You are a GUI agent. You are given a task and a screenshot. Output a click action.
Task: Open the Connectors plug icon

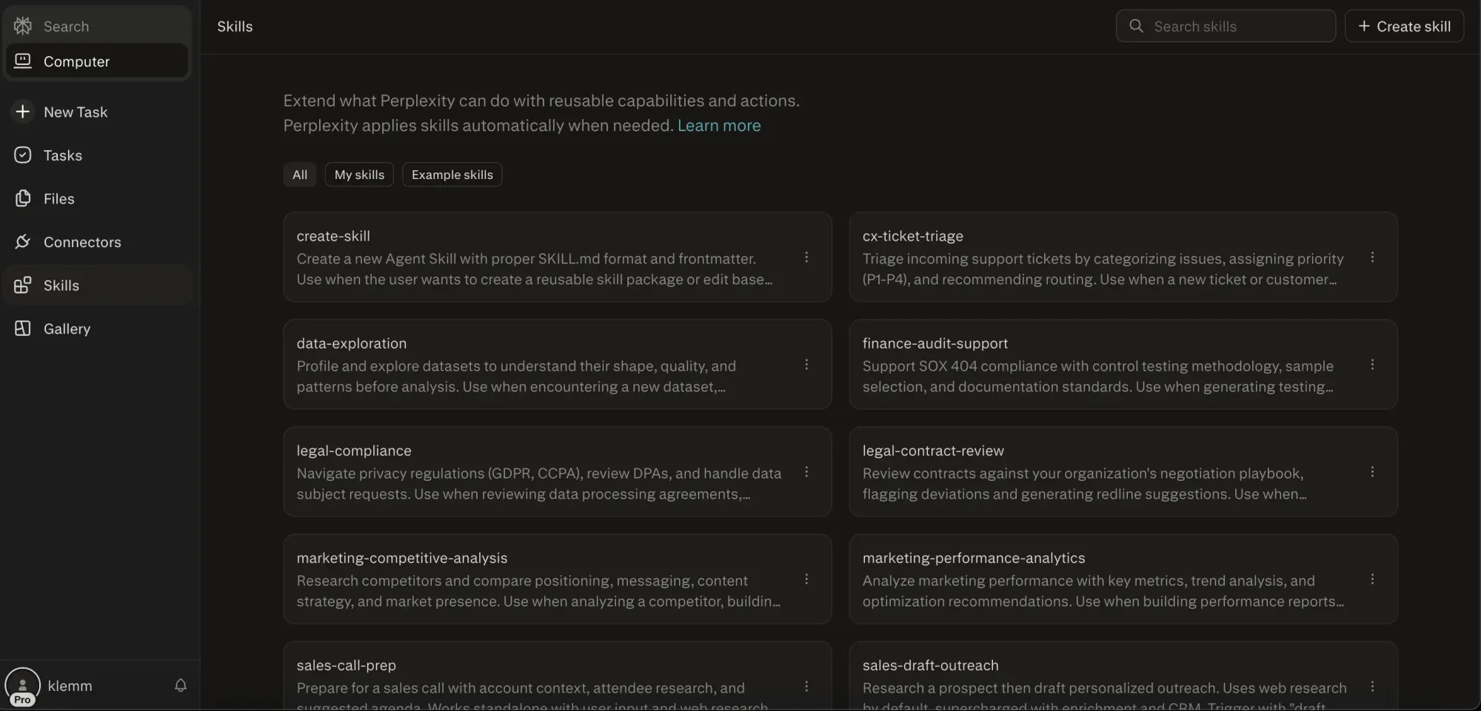pyautogui.click(x=23, y=242)
